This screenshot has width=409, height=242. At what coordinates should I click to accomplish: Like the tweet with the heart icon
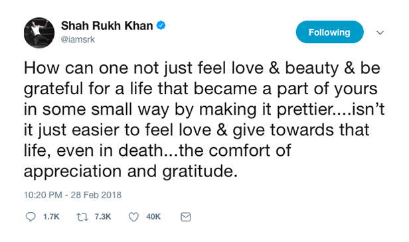point(134,217)
